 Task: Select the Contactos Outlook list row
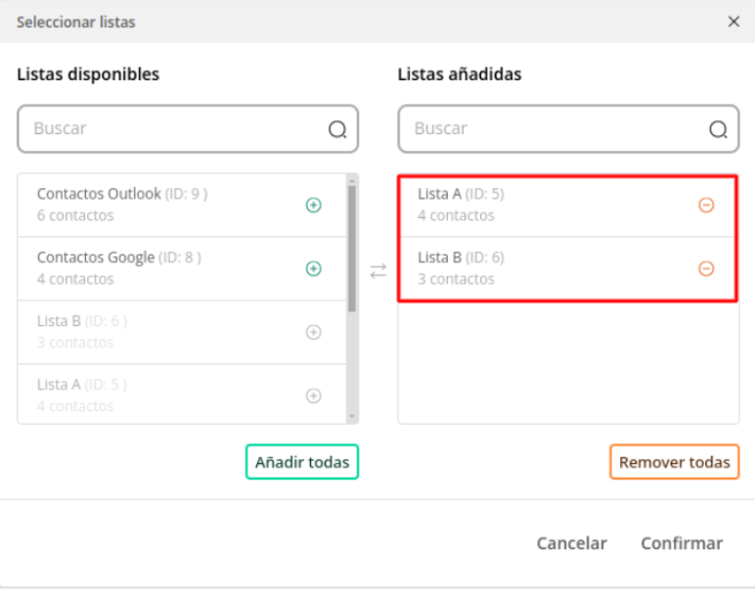182,205
